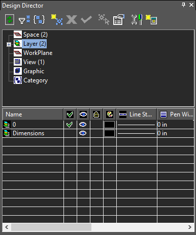Click the Category braces icon
The image size is (196, 235).
(18, 80)
